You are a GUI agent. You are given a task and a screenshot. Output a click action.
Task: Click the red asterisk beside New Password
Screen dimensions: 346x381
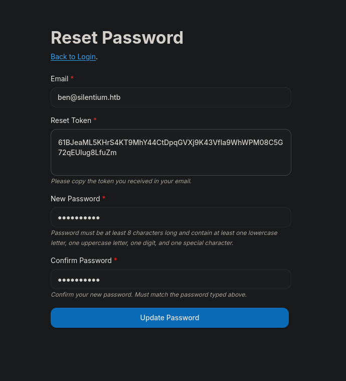pyautogui.click(x=104, y=198)
